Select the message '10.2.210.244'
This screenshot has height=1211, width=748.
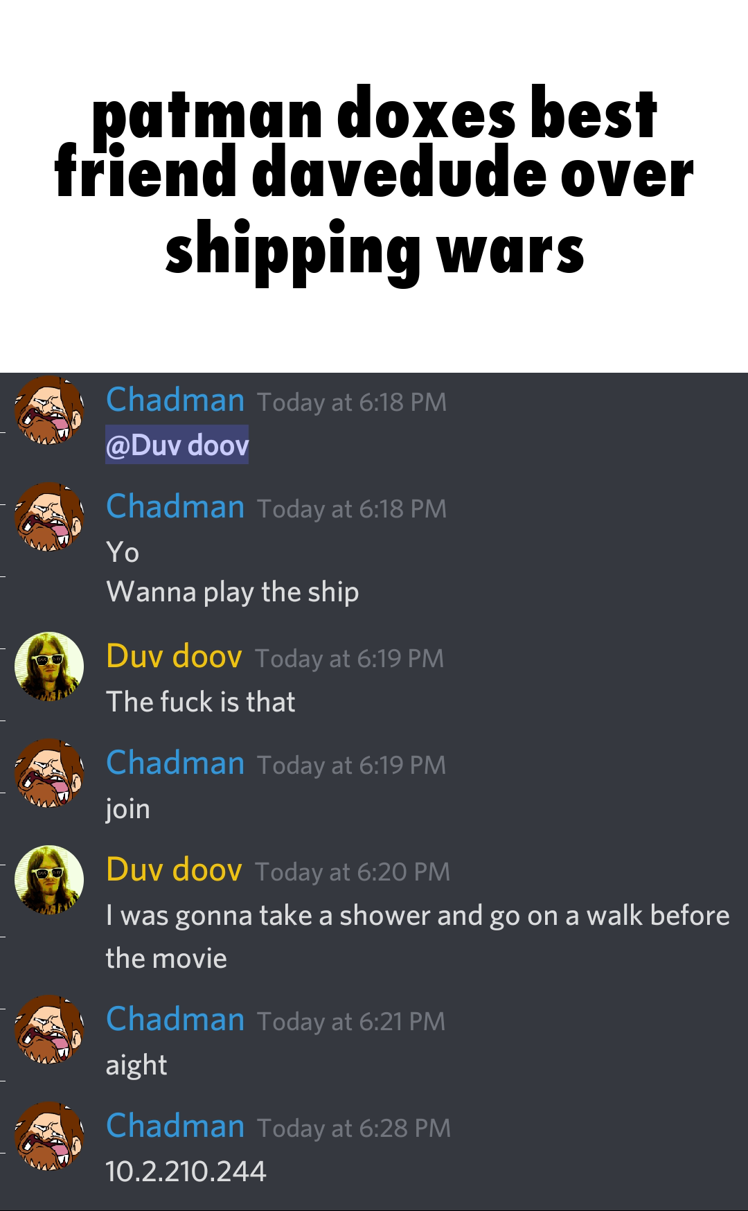click(x=186, y=1172)
